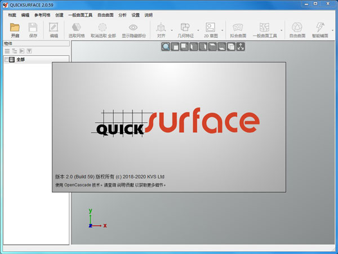Click the zoom-to-fit magnifier view icon
This screenshot has height=254, width=338.
click(x=166, y=47)
